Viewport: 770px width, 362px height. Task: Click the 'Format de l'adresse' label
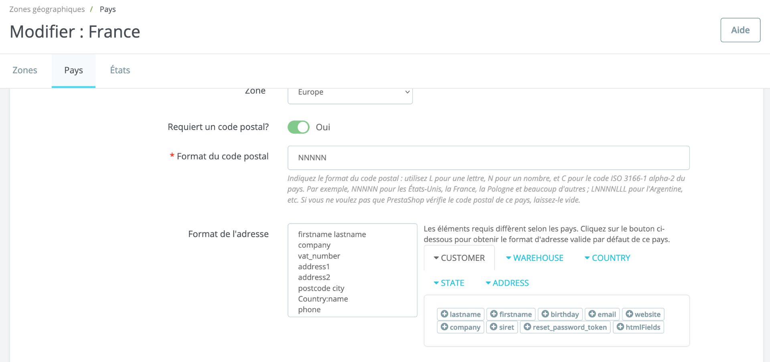[228, 234]
